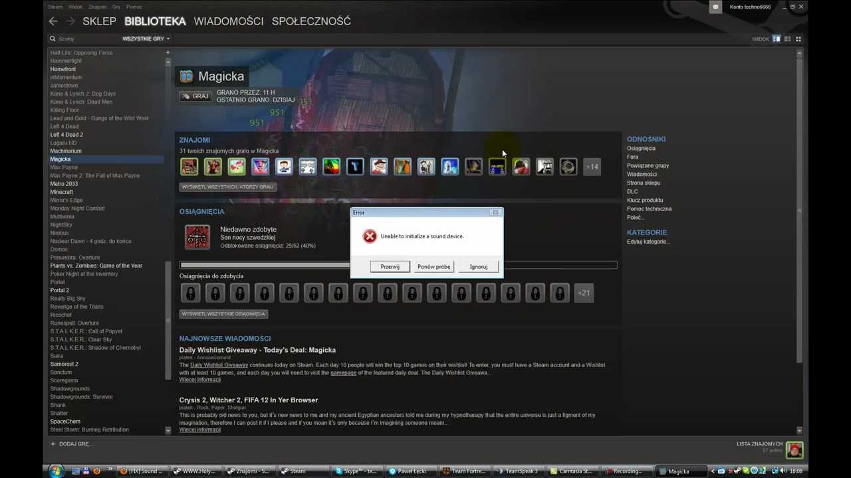Select Portal 2 in the game list
The width and height of the screenshot is (851, 478).
click(60, 290)
